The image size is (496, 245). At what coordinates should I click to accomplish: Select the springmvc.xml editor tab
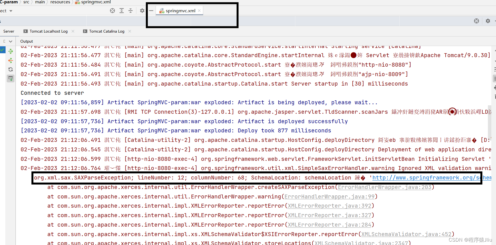click(179, 11)
